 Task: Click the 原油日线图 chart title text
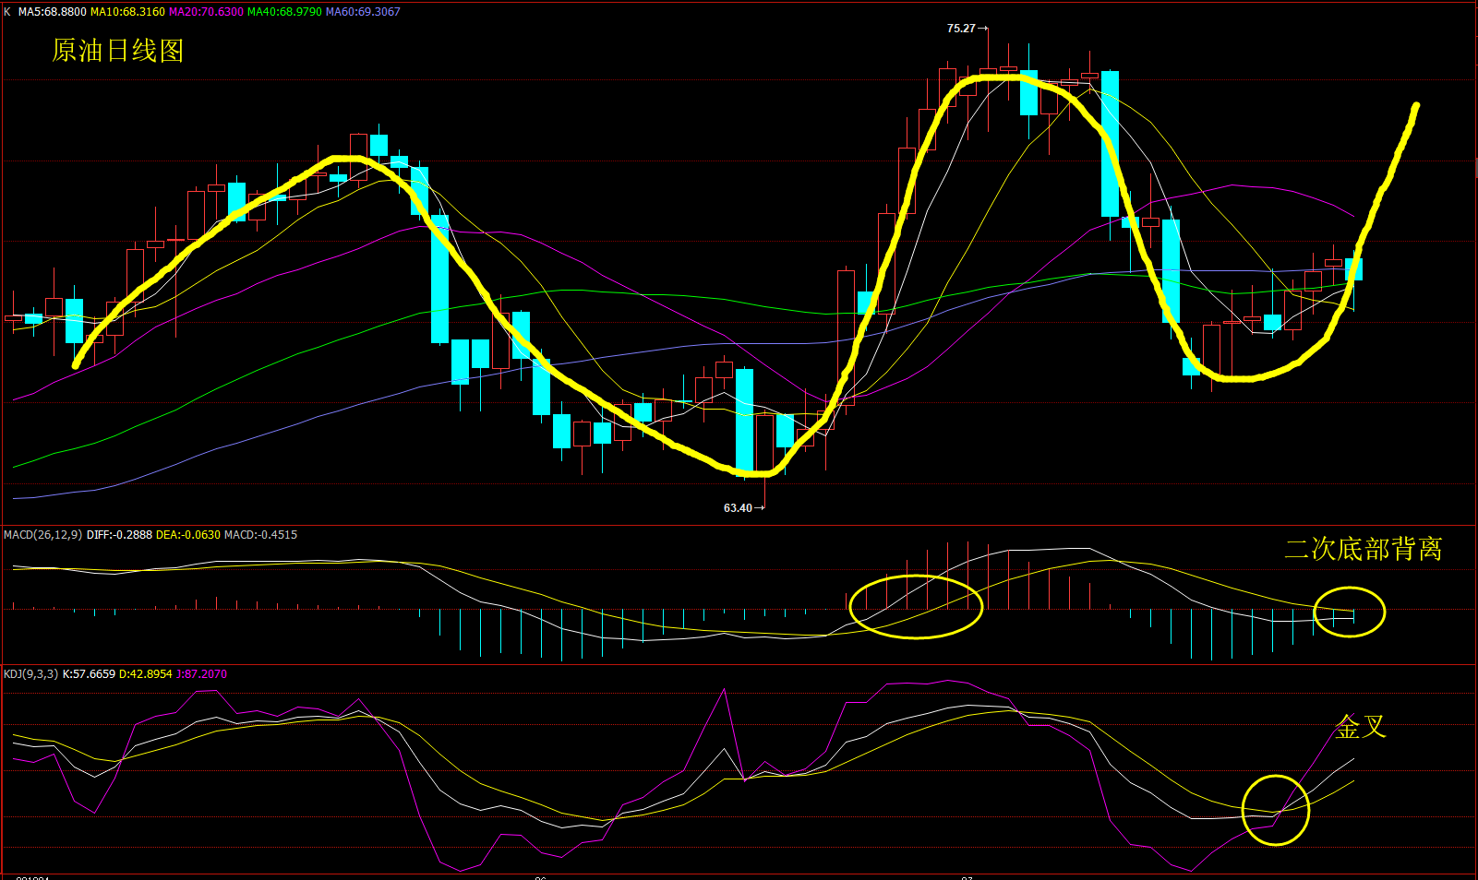tap(117, 51)
